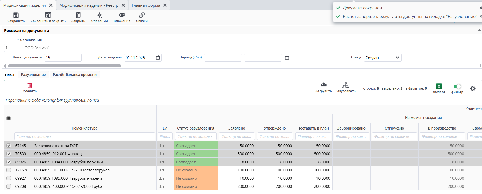This screenshot has width=482, height=194.
Task: Open Вложения paperclip attachments
Action: tap(122, 15)
